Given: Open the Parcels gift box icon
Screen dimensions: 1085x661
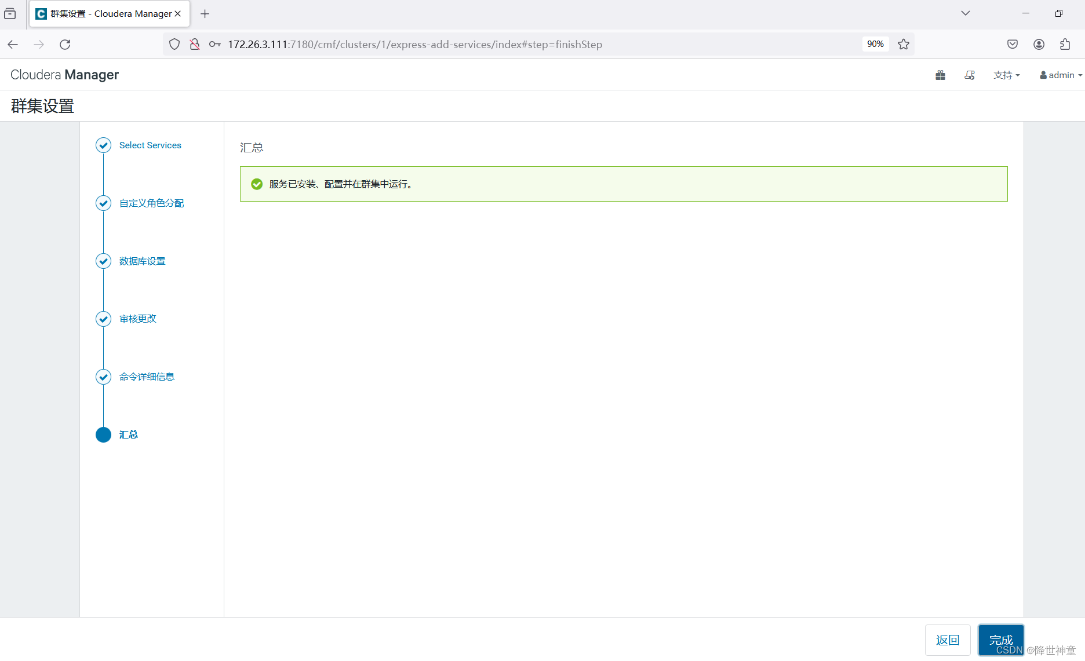Looking at the screenshot, I should [x=940, y=75].
